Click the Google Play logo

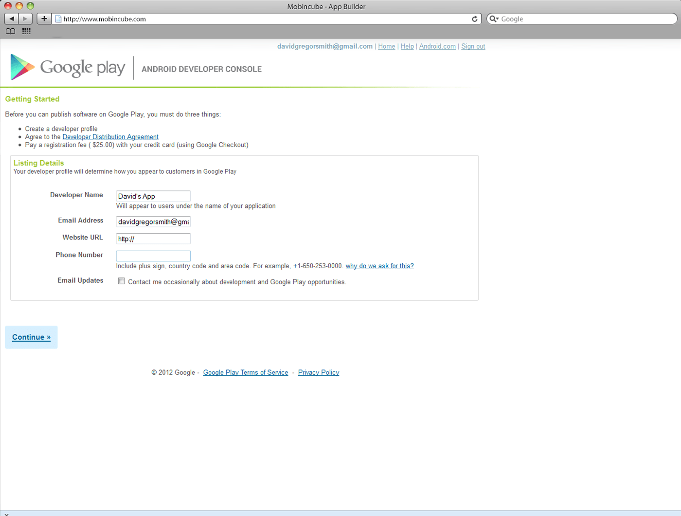click(68, 67)
